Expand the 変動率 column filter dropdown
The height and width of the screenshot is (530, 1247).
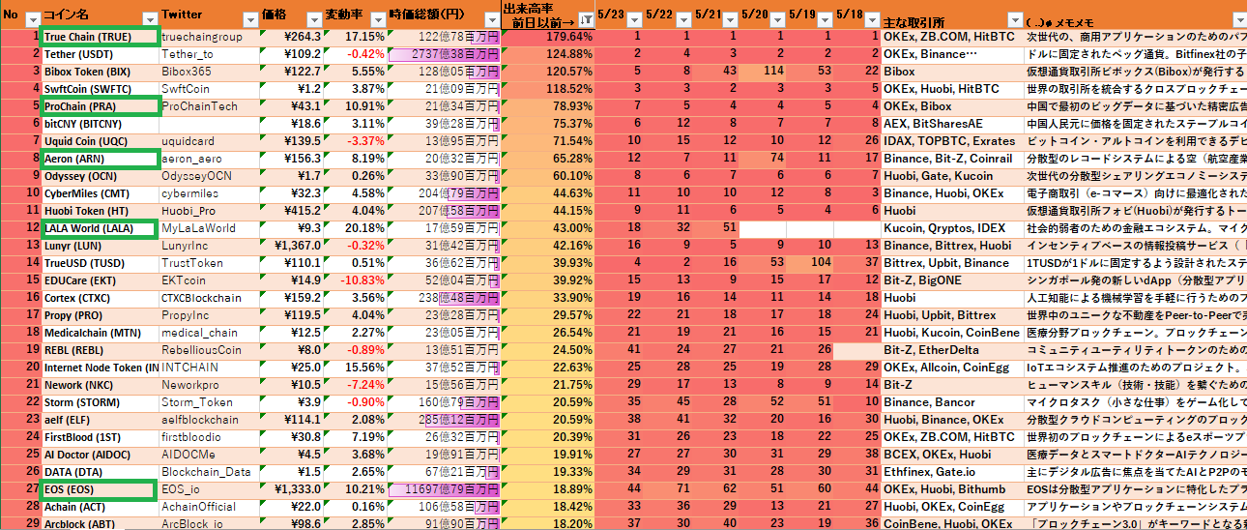point(376,19)
